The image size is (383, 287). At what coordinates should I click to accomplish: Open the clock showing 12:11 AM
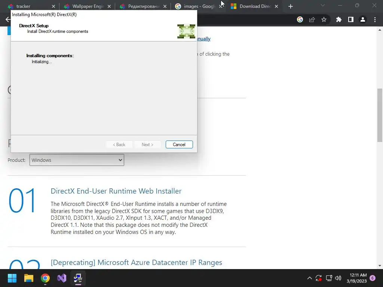pos(356,278)
